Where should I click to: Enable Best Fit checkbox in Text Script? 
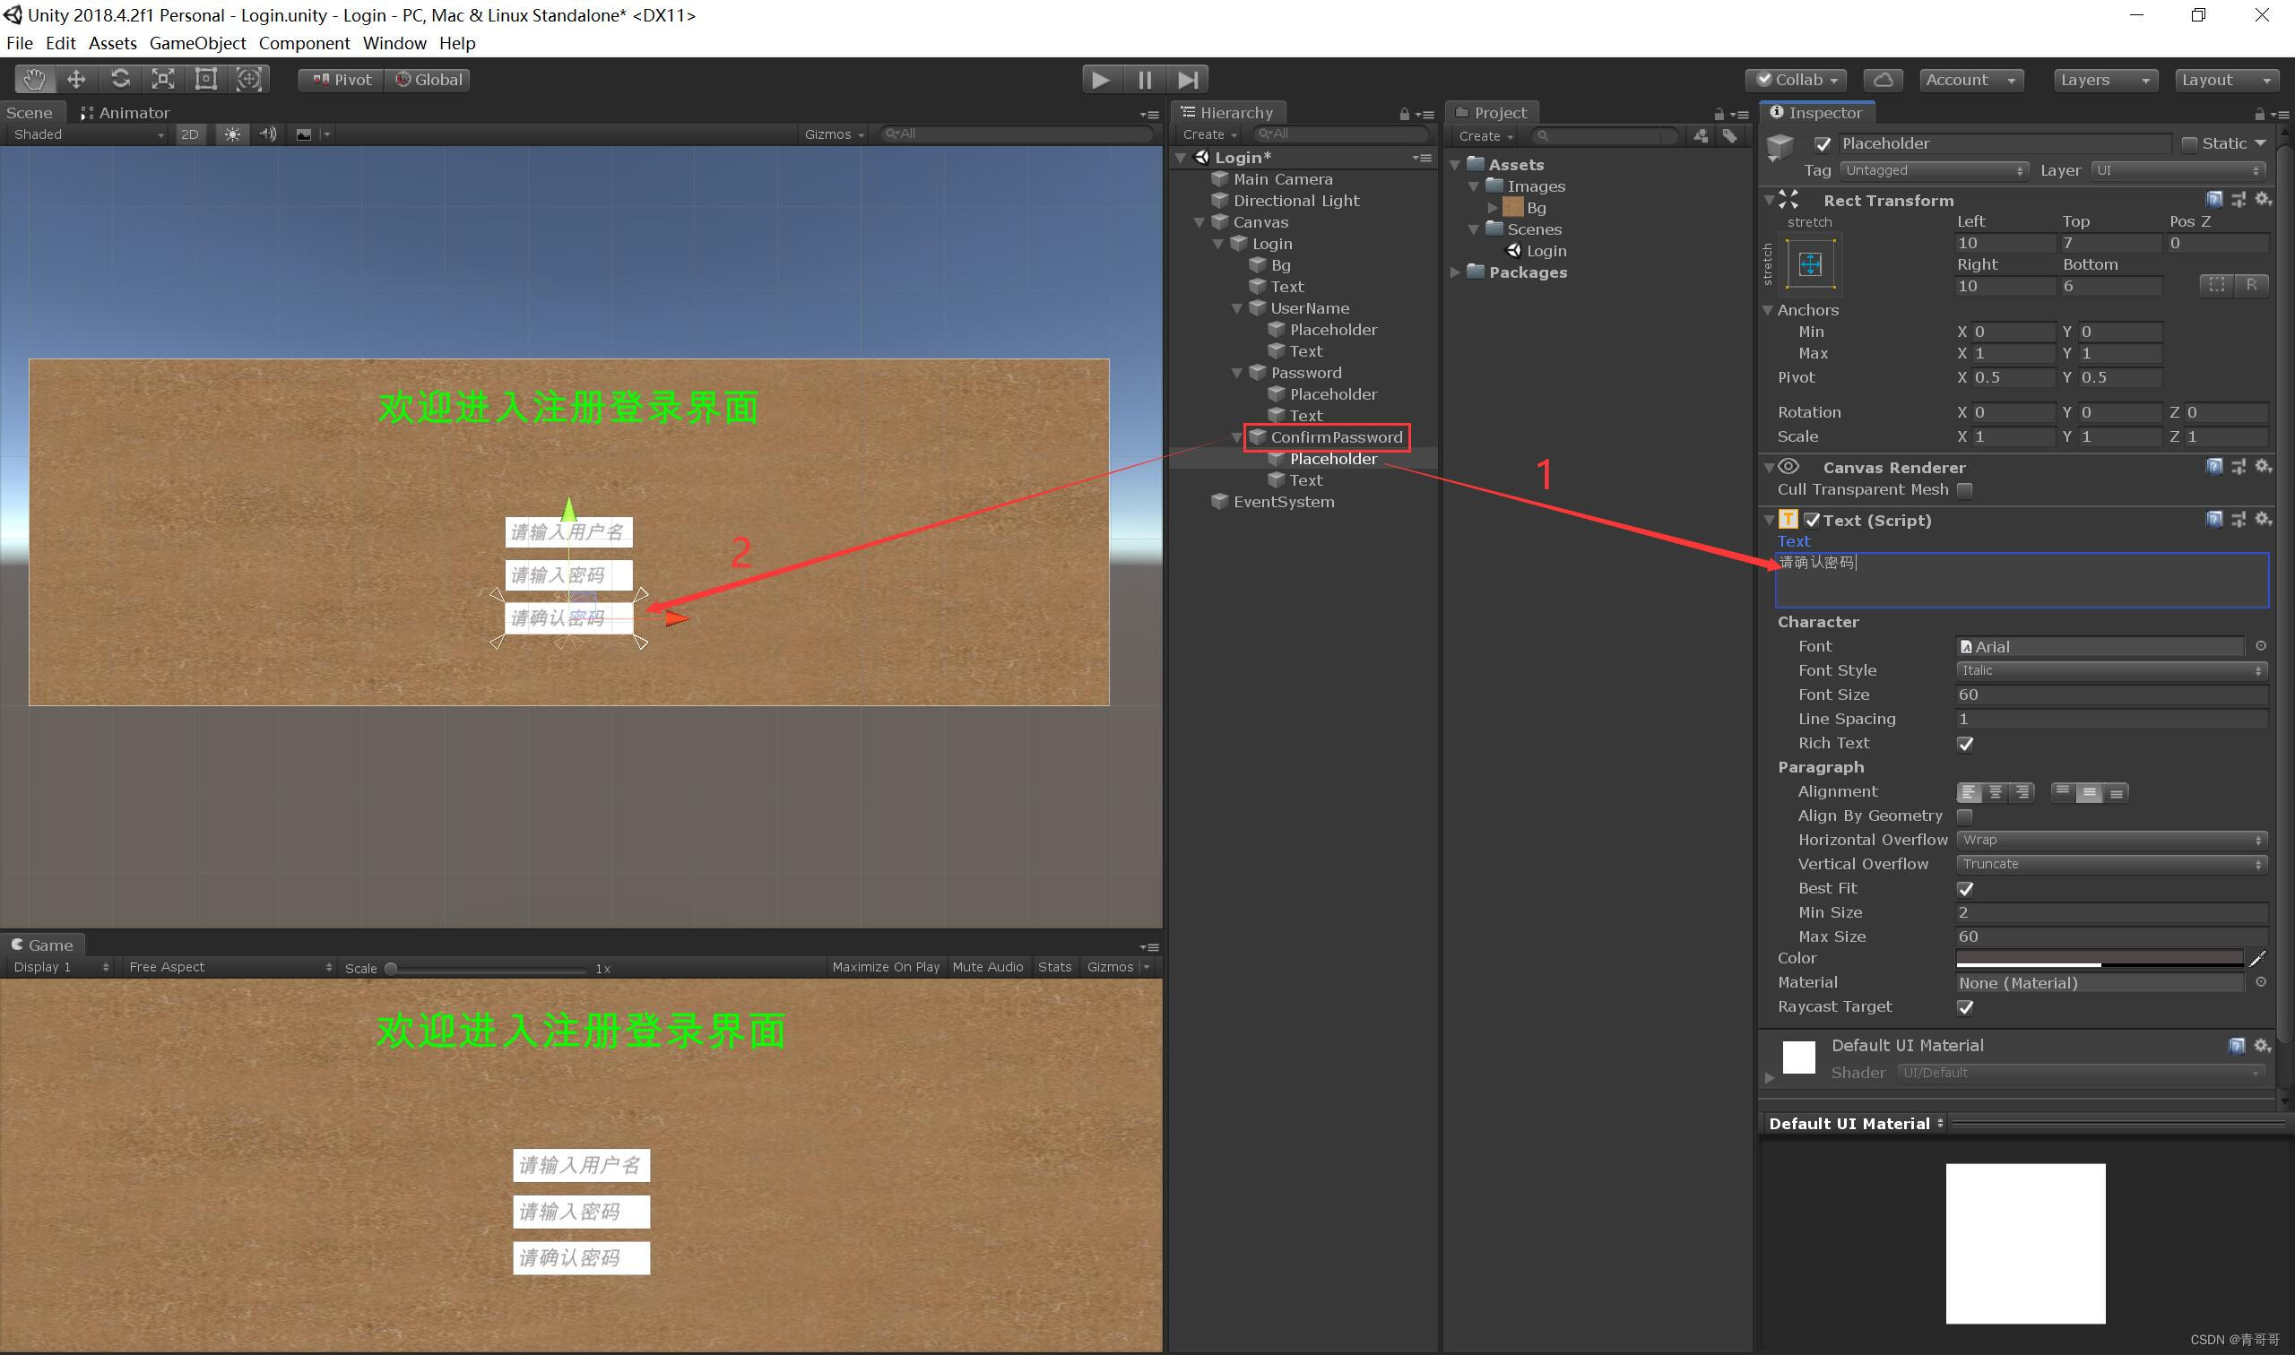[x=1968, y=887]
